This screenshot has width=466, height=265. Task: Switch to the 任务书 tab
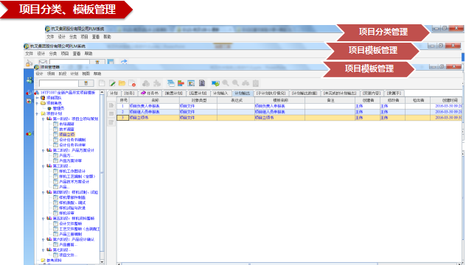pos(150,93)
